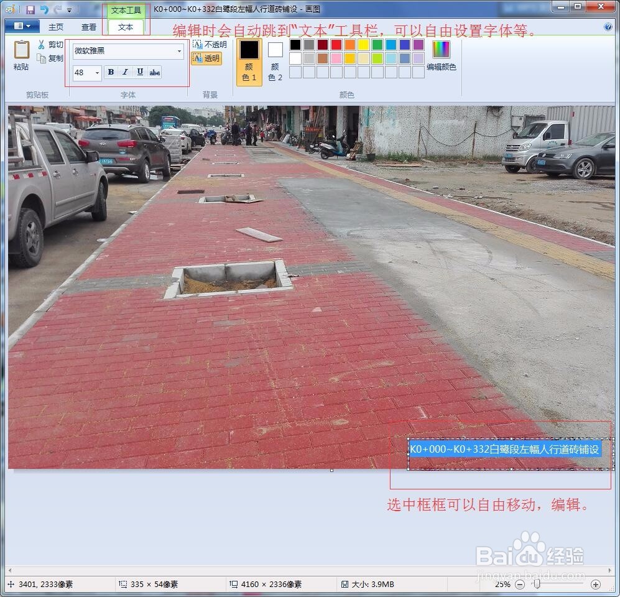Pick the orange palette swatch

350,45
